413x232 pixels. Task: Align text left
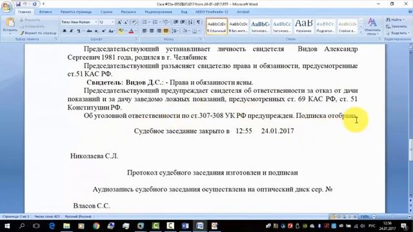145,31
